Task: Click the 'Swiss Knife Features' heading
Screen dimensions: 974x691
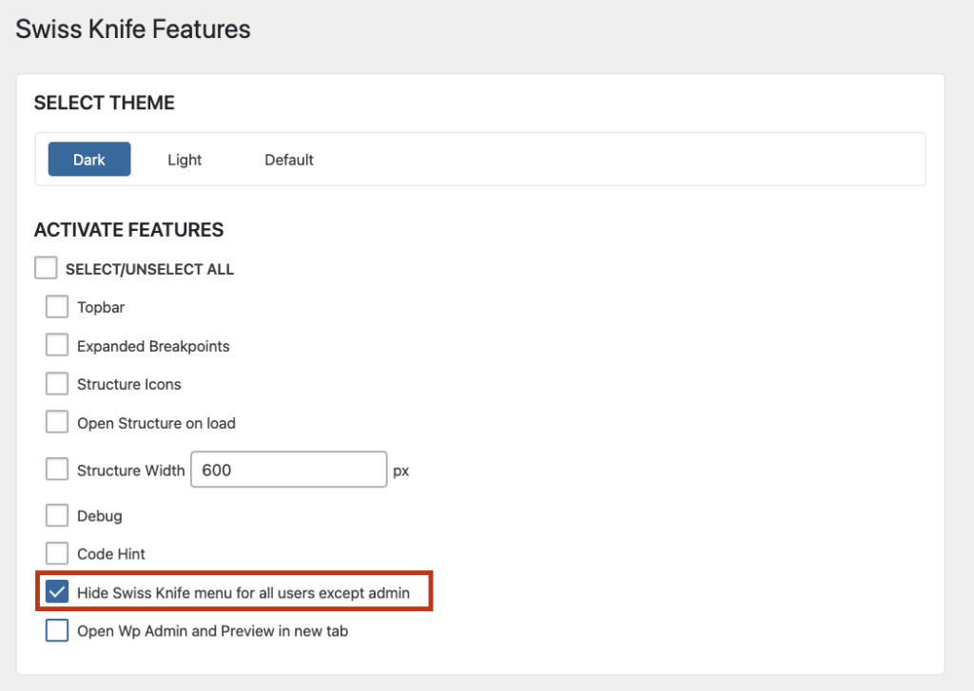Action: click(x=133, y=29)
